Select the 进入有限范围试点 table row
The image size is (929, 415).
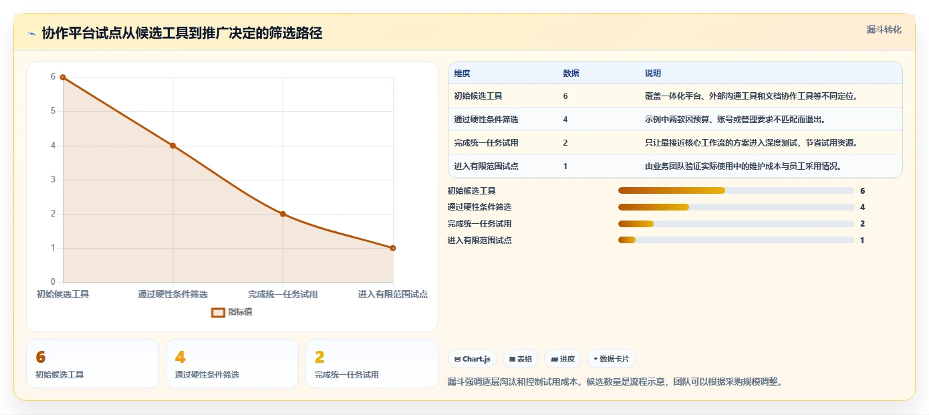(x=675, y=166)
